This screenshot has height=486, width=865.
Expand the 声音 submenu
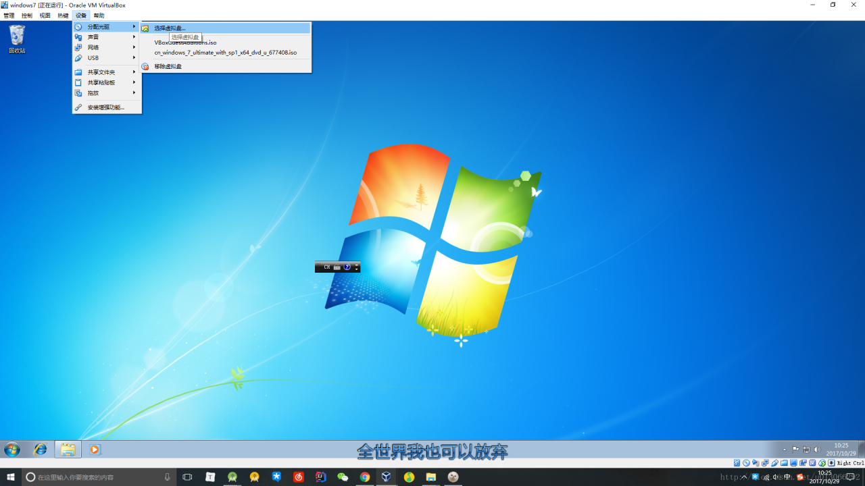point(107,37)
